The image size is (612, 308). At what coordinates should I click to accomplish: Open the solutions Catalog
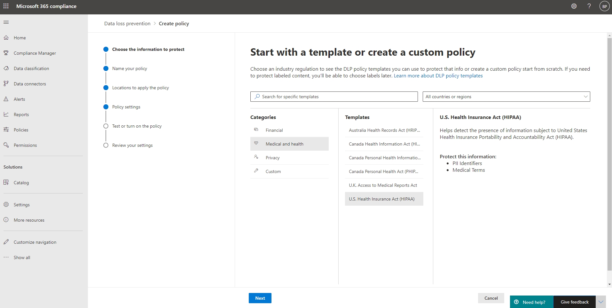pos(22,182)
